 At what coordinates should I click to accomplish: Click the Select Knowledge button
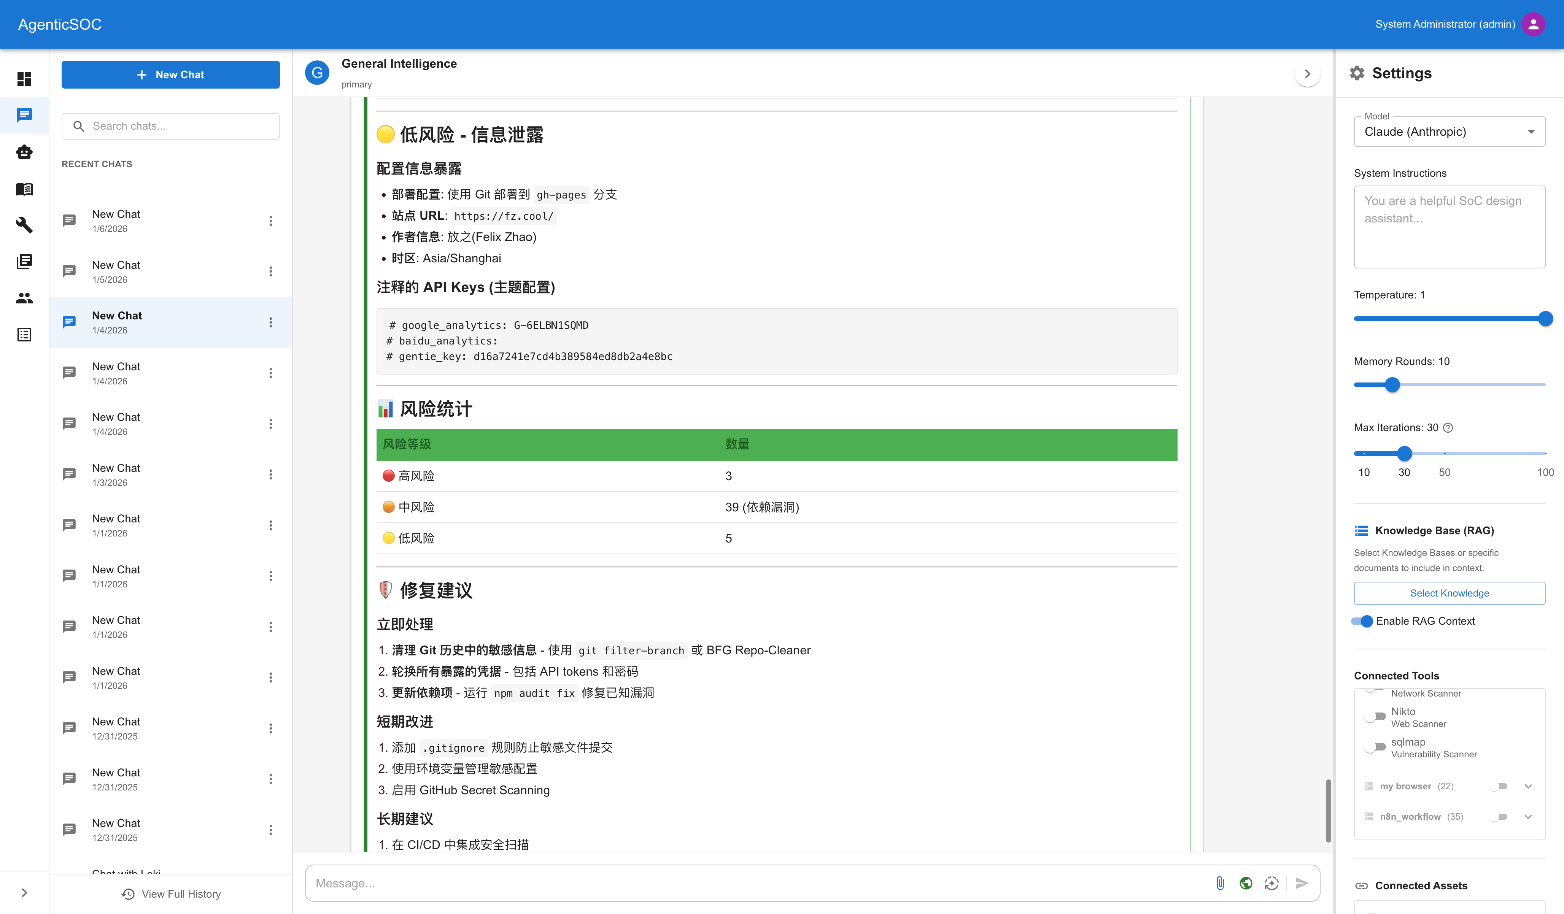pos(1449,593)
